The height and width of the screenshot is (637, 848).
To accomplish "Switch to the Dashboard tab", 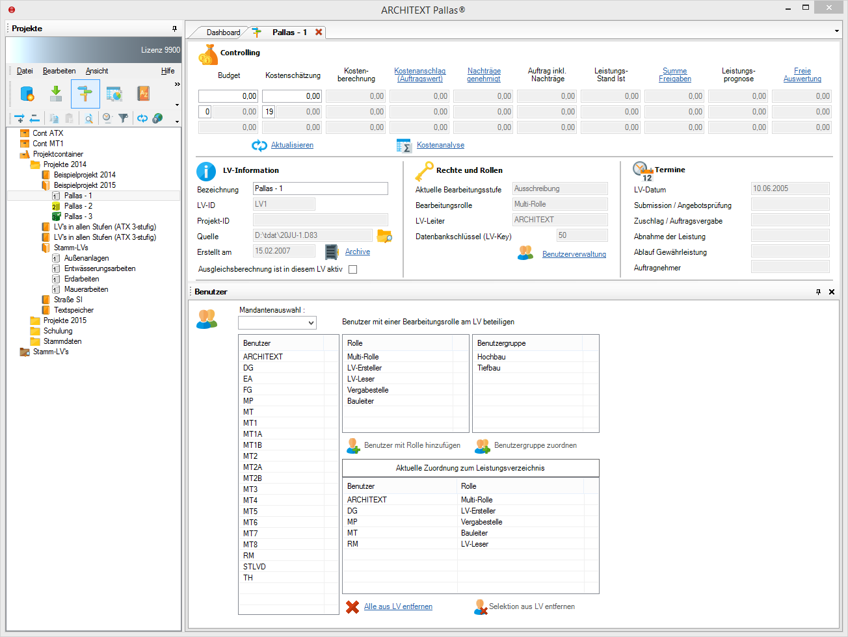I will coord(223,32).
